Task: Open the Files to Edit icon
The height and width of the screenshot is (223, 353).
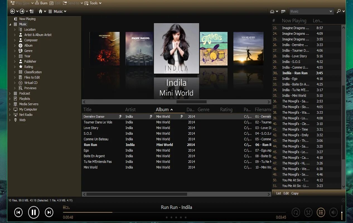Action: coord(21,77)
